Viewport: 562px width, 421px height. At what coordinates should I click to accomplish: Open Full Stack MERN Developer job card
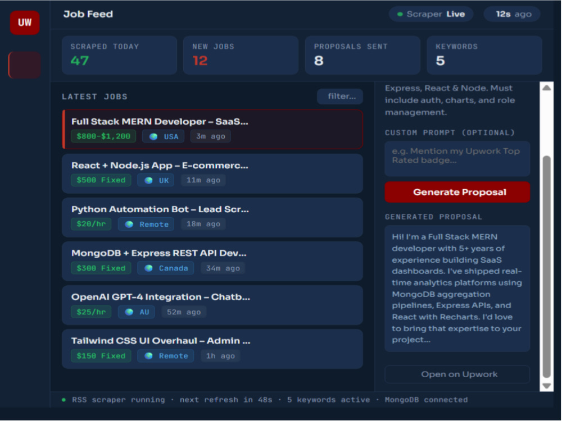(212, 129)
